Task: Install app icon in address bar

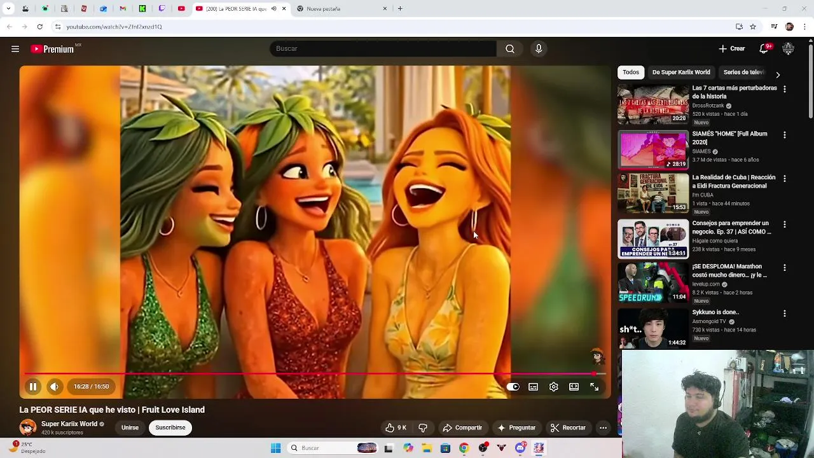Action: (739, 27)
